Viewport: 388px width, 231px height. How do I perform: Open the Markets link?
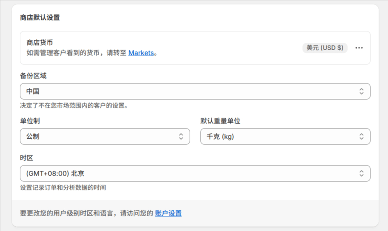pyautogui.click(x=141, y=53)
